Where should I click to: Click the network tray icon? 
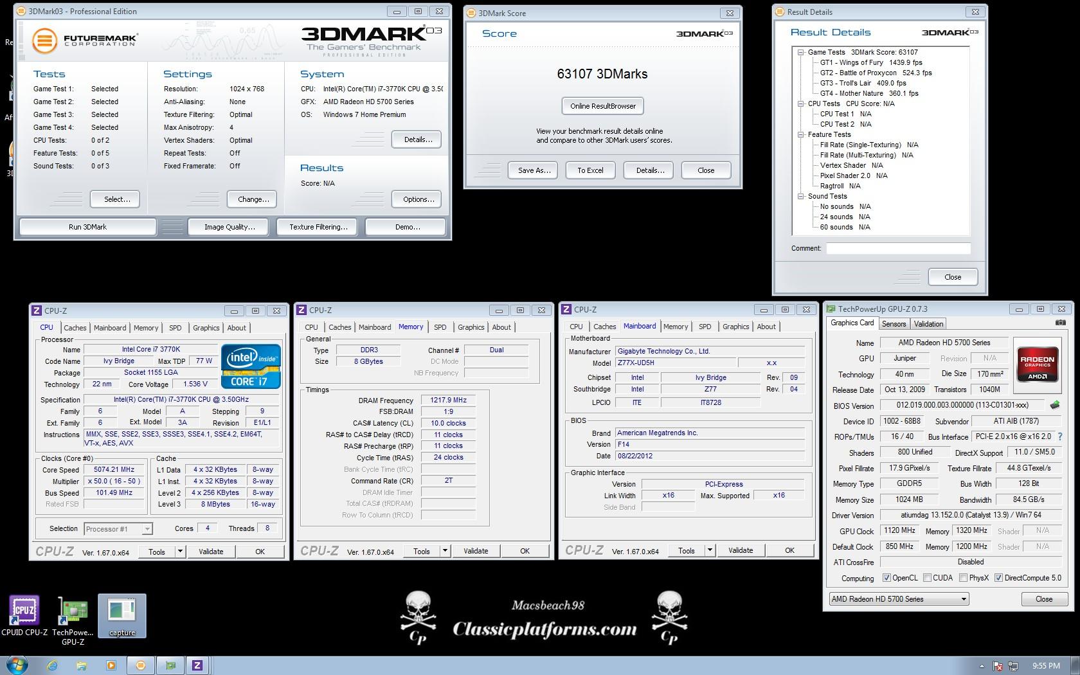click(x=1014, y=666)
